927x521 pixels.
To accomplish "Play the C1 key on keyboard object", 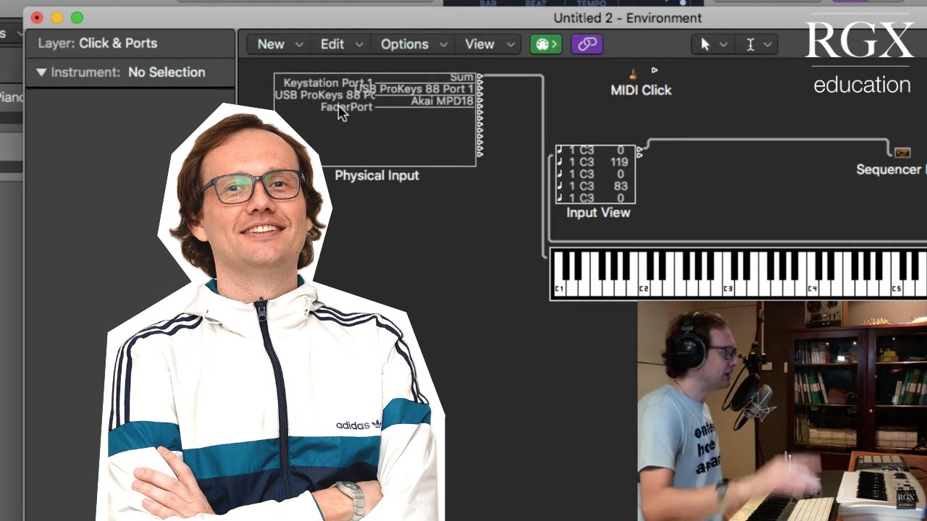I will coord(560,282).
